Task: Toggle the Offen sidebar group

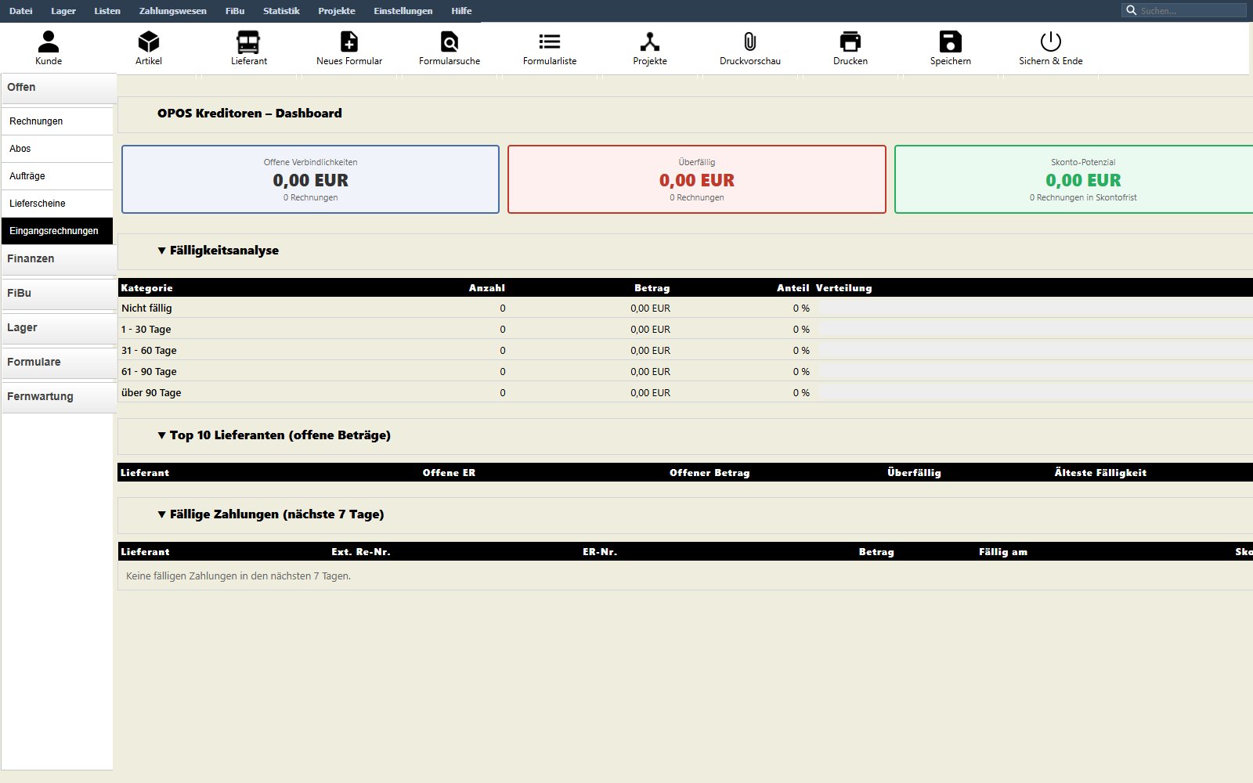Action: [59, 88]
